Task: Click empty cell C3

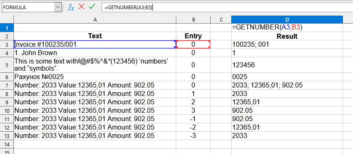Action: click(221, 45)
